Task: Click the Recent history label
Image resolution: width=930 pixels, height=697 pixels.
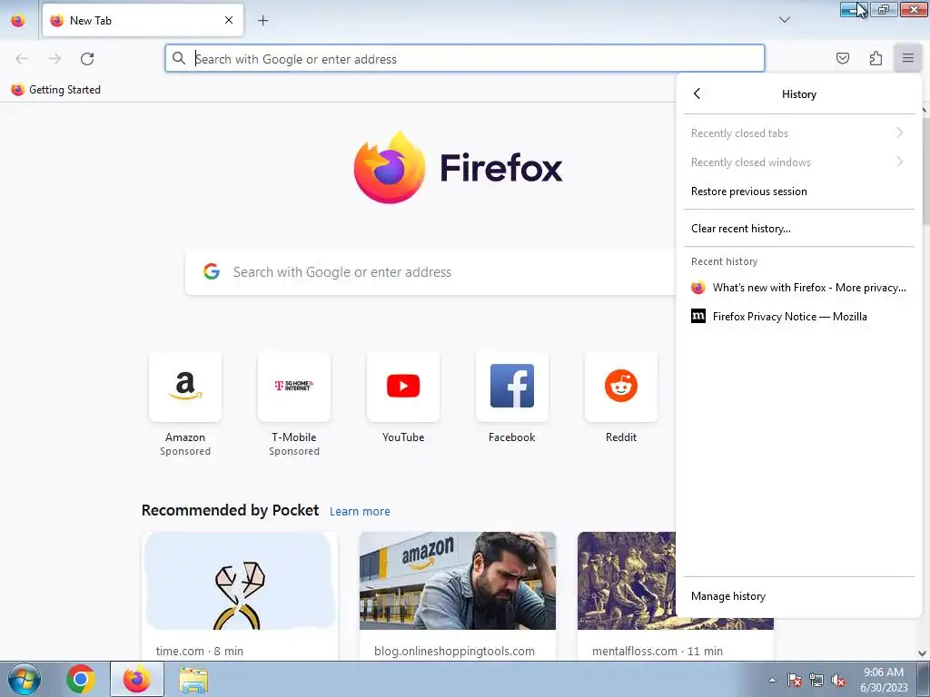Action: pyautogui.click(x=724, y=261)
